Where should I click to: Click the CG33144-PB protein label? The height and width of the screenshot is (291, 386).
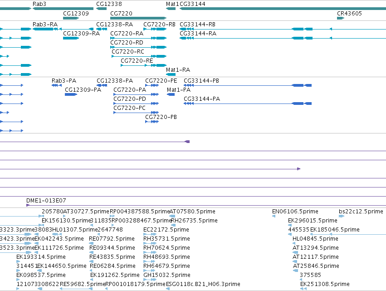click(x=201, y=81)
